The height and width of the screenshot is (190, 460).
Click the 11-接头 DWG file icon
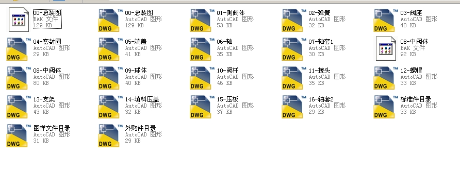click(294, 78)
